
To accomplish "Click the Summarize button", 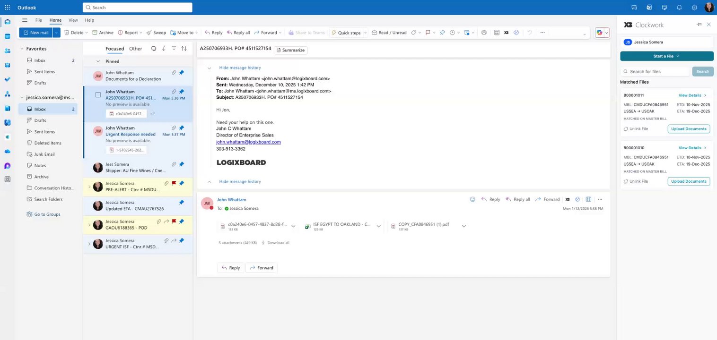I will coord(291,50).
